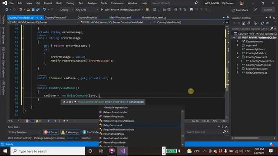Viewport: 278px width, 156px height.
Task: Click the bookmark toggle icon in toolbar
Action: tap(191, 10)
